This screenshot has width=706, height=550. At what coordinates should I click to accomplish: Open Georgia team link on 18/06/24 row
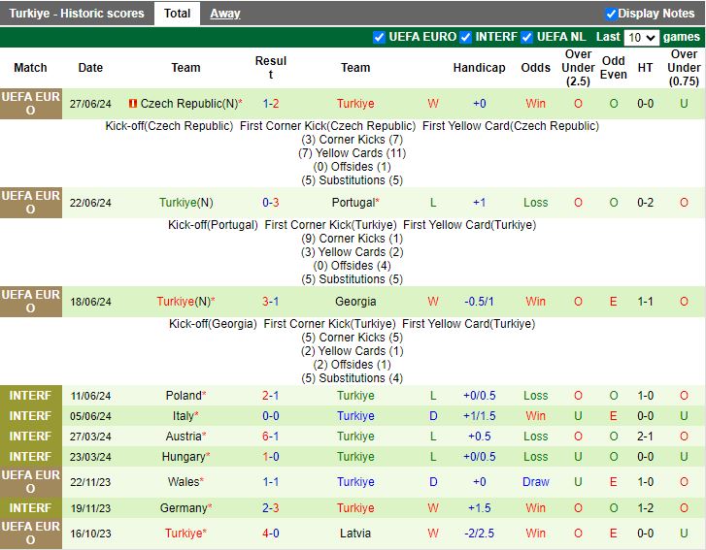click(x=355, y=302)
